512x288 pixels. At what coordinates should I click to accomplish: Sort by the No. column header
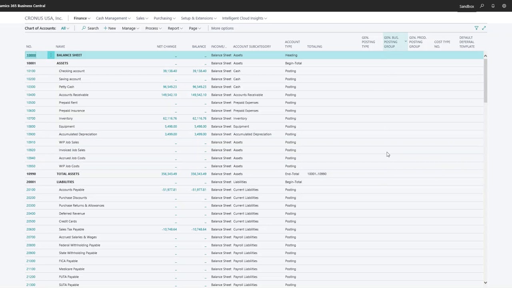coord(29,46)
